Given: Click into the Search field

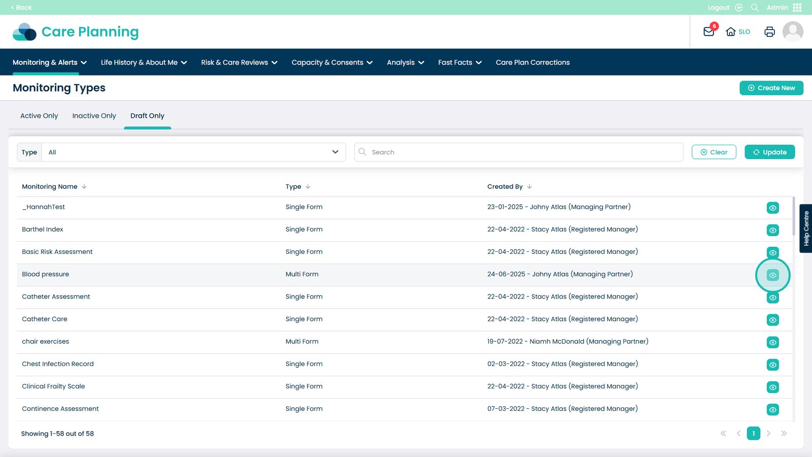Looking at the screenshot, I should click(x=519, y=152).
